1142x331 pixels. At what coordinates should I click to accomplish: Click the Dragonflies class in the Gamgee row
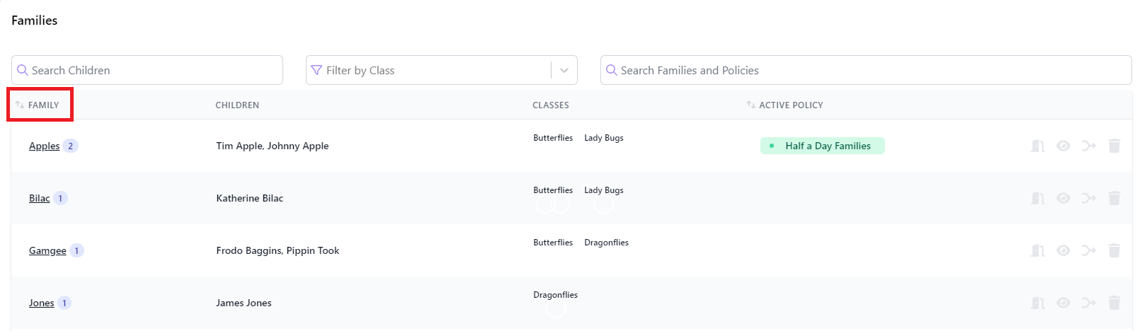click(x=607, y=243)
